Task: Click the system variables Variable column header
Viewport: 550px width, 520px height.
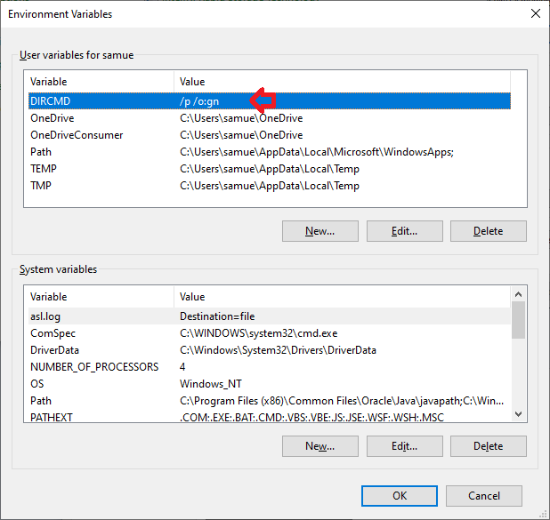Action: [101, 297]
